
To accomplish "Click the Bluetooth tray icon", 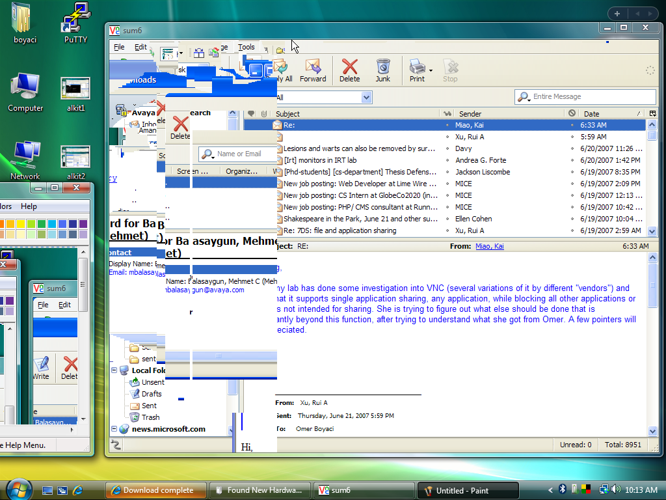I will 563,490.
